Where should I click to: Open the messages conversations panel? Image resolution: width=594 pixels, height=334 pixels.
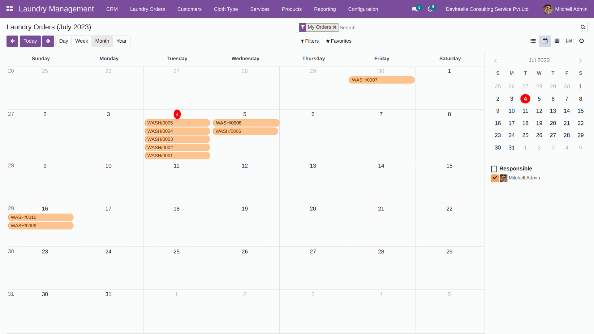tap(415, 9)
